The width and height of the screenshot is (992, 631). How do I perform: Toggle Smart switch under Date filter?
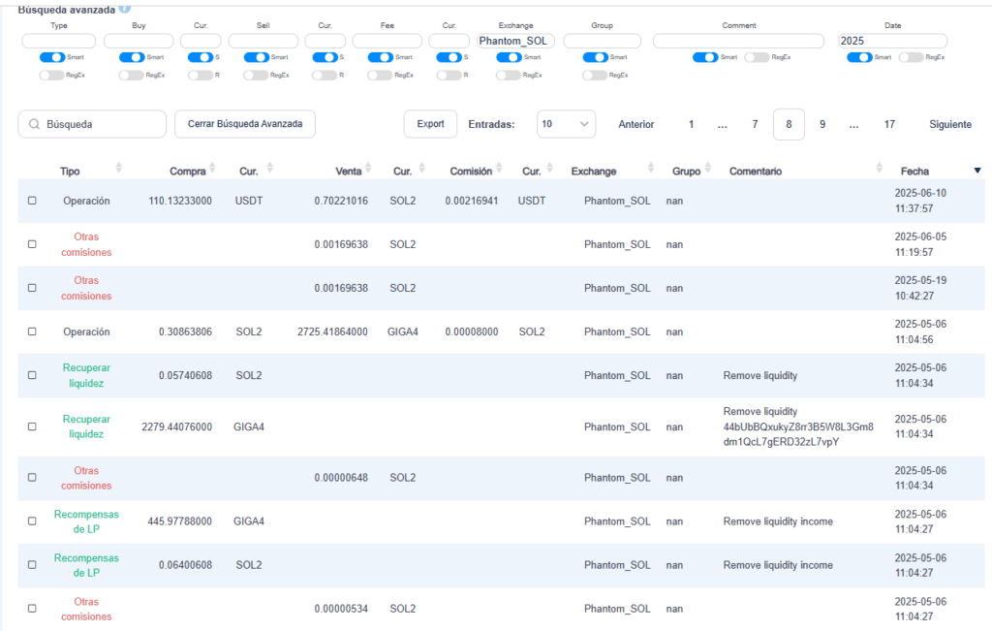859,57
